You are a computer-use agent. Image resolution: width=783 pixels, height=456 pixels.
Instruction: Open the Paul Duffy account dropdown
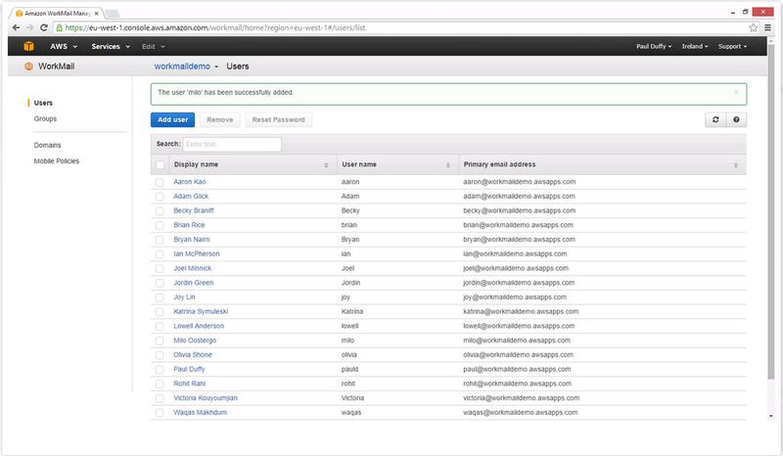[654, 46]
